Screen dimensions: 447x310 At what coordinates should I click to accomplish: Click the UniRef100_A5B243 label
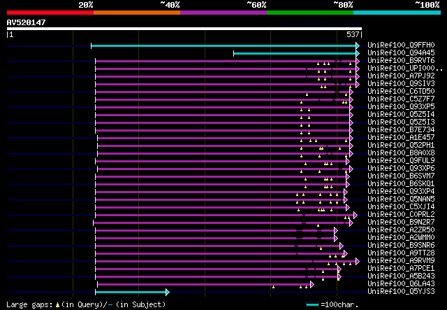pos(401,276)
